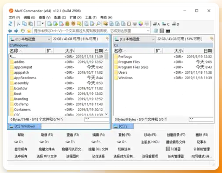
Task: Open the dropdown arrow beside panel layout icon
Action: pyautogui.click(x=43, y=24)
